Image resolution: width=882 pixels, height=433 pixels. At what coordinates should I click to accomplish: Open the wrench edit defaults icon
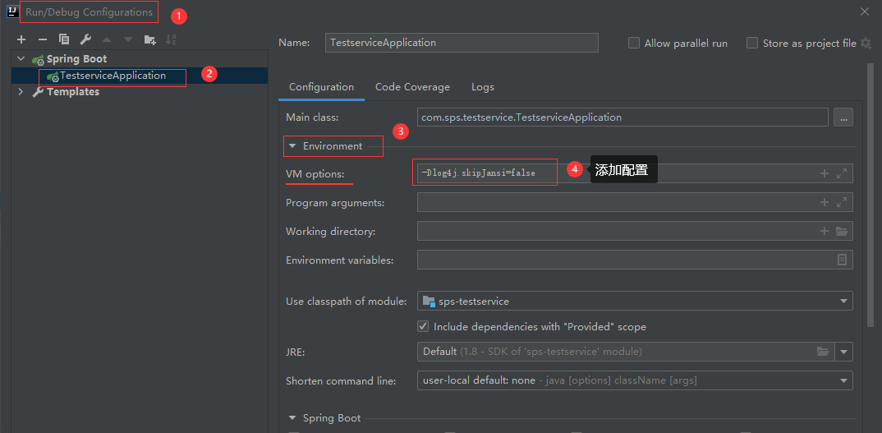tap(85, 39)
